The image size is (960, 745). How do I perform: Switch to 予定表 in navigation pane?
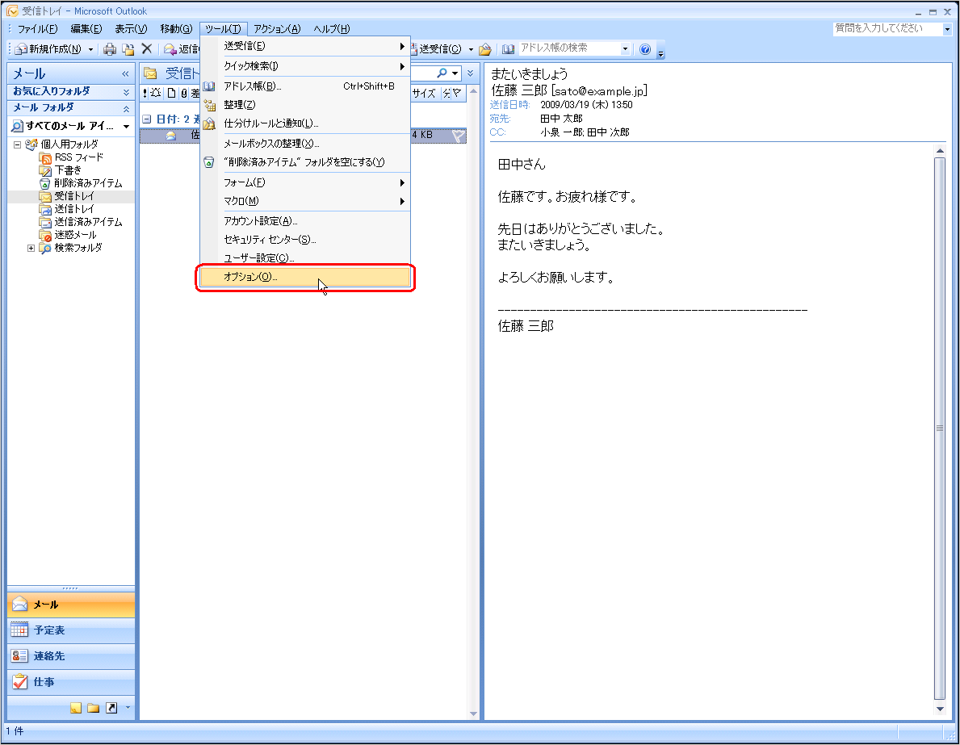click(x=71, y=630)
